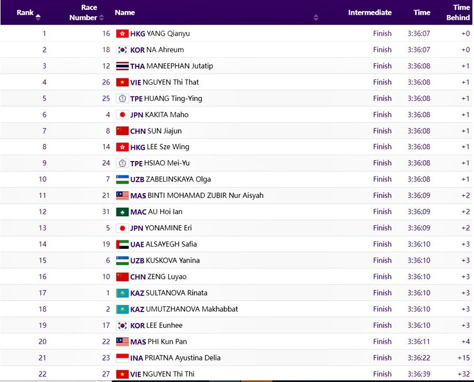
Task: Click Indonesia flag beside PRIATNA Ayustina Delia
Action: coord(122,358)
